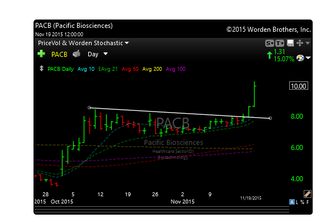Click the Day timeframe label
The image size is (335, 223).
click(x=93, y=54)
